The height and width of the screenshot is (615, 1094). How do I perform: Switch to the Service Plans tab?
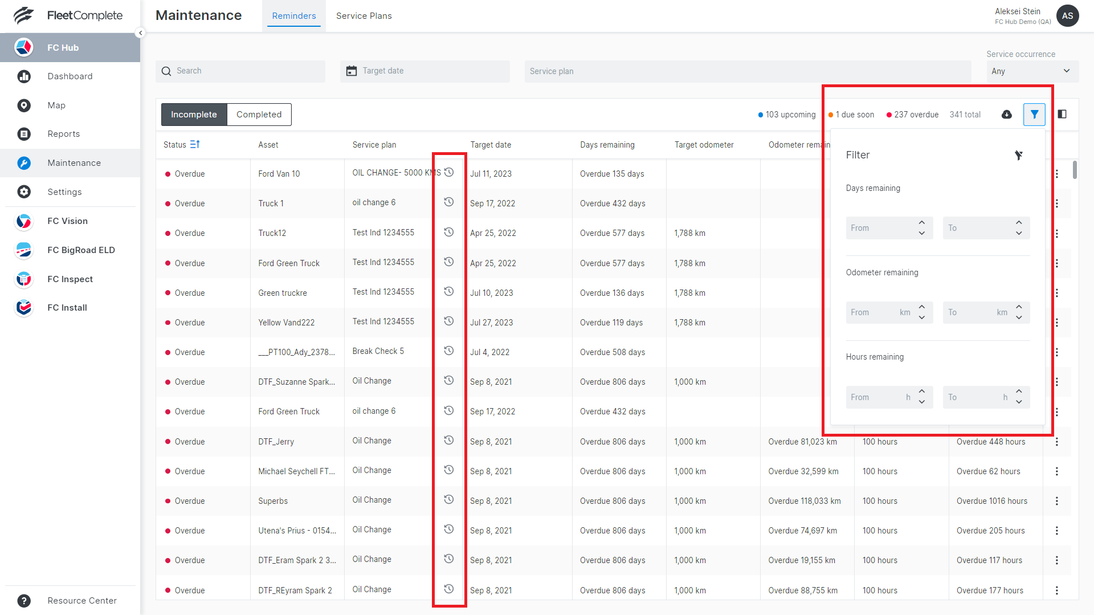[x=364, y=15]
